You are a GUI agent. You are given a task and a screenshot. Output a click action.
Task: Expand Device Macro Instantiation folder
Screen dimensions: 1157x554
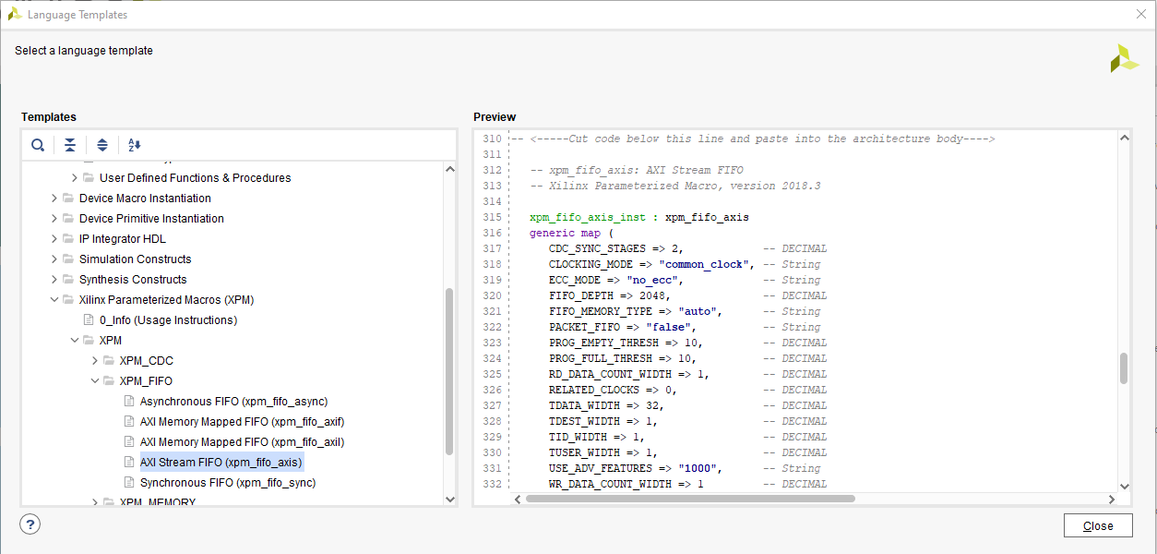pos(54,199)
